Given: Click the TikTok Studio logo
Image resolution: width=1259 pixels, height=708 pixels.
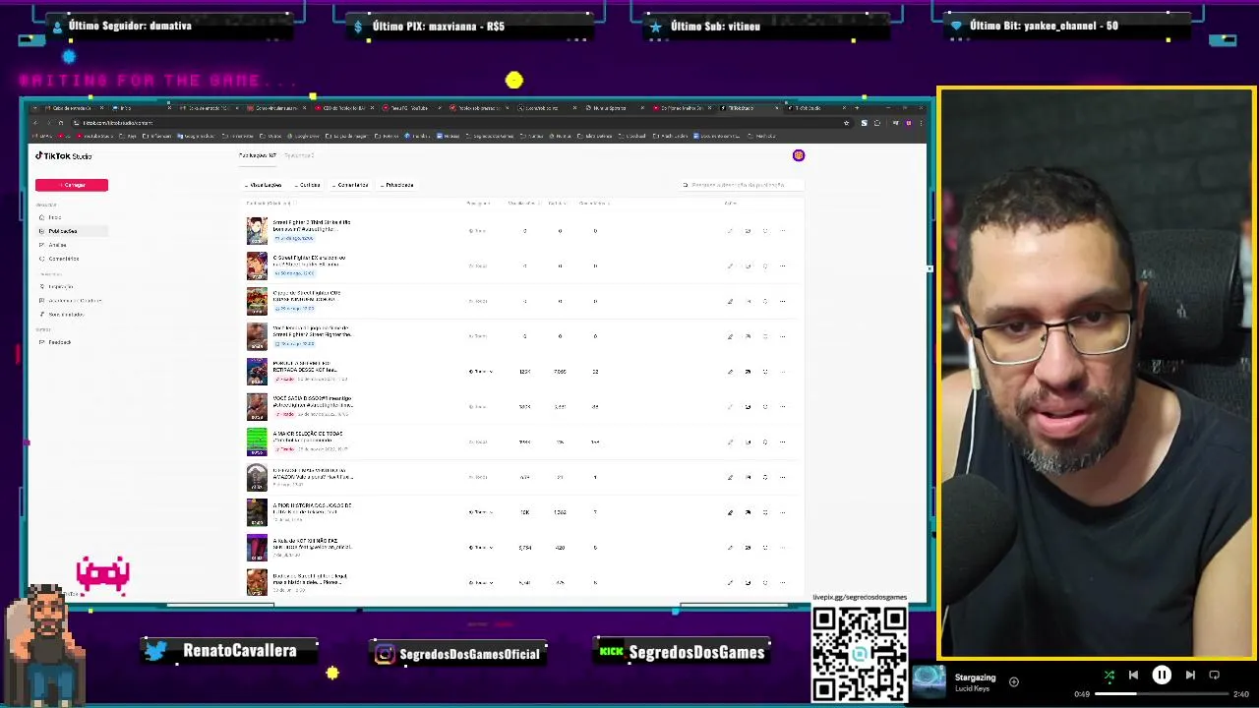Looking at the screenshot, I should [x=64, y=156].
